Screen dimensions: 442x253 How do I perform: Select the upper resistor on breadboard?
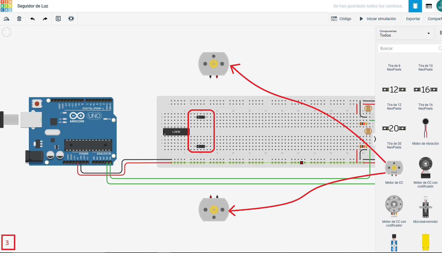[x=363, y=124]
